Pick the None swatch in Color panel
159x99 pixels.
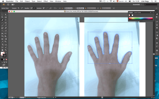130,15
